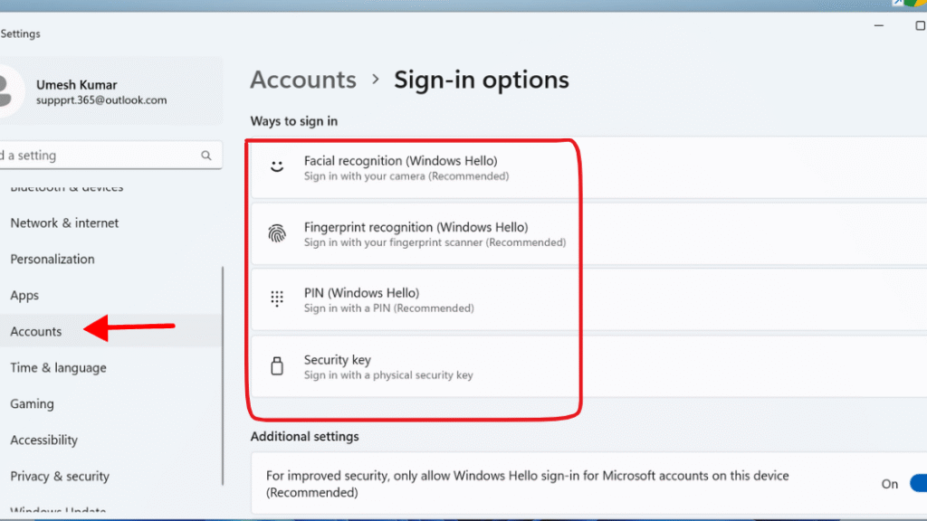This screenshot has height=521, width=927.
Task: Open Network & internet settings
Action: (64, 223)
